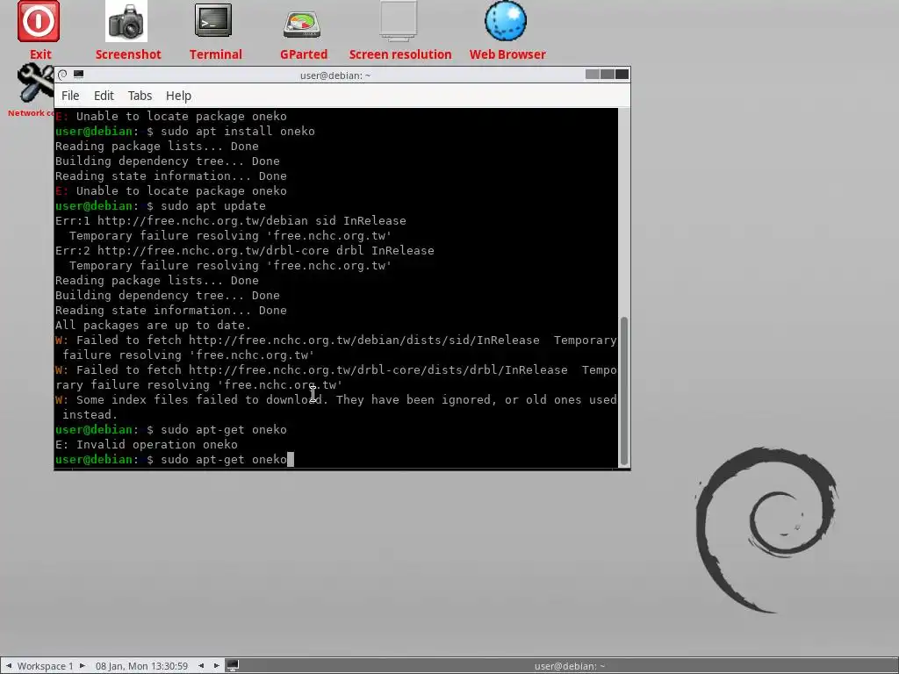Click the 'E: Invalid operation oneko' line

click(x=147, y=444)
